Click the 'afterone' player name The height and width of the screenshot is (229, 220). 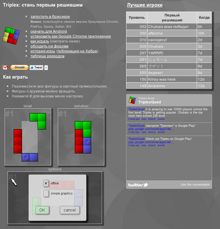pos(155,33)
